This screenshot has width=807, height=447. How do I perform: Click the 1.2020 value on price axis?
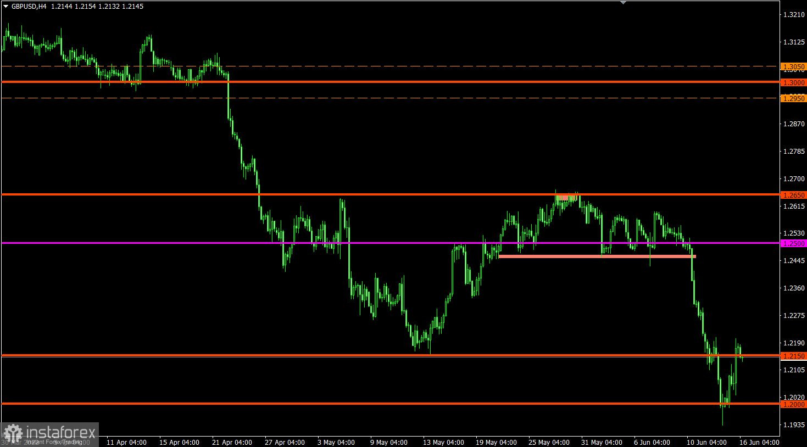794,398
